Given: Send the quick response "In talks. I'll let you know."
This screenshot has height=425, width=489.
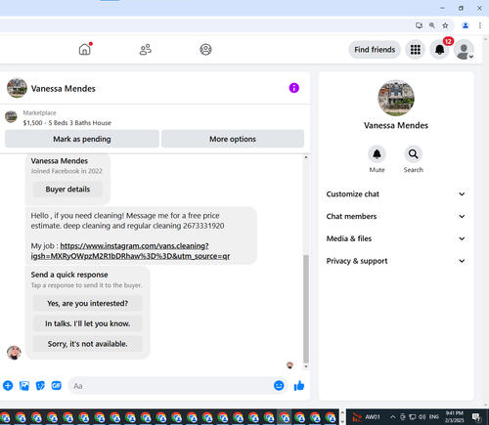Looking at the screenshot, I should coord(87,323).
